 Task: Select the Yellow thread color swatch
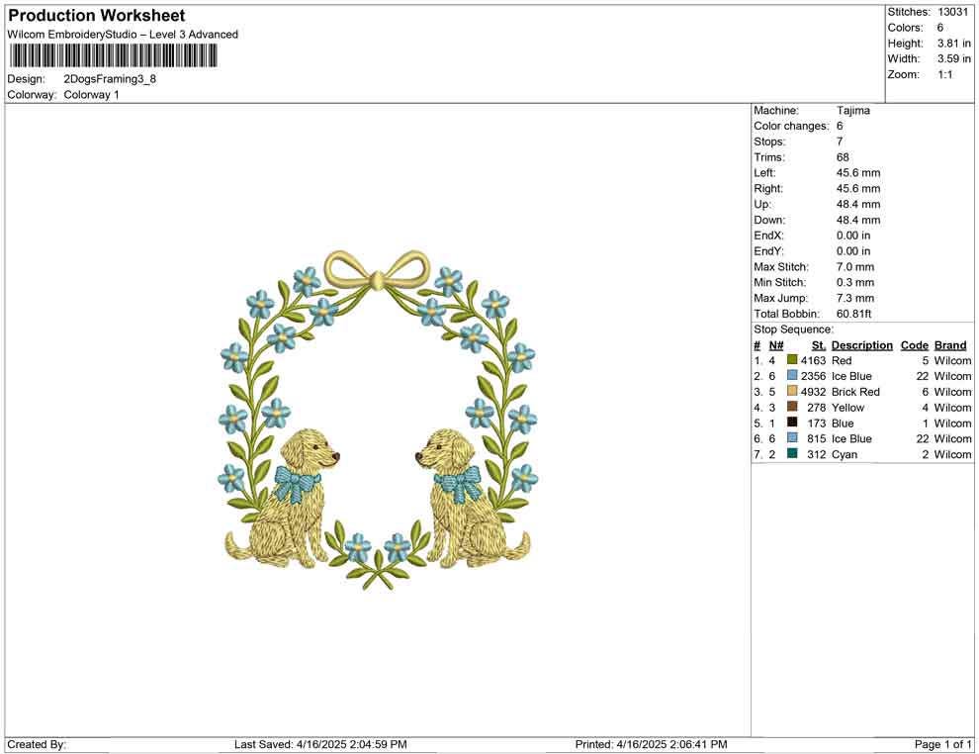[792, 407]
